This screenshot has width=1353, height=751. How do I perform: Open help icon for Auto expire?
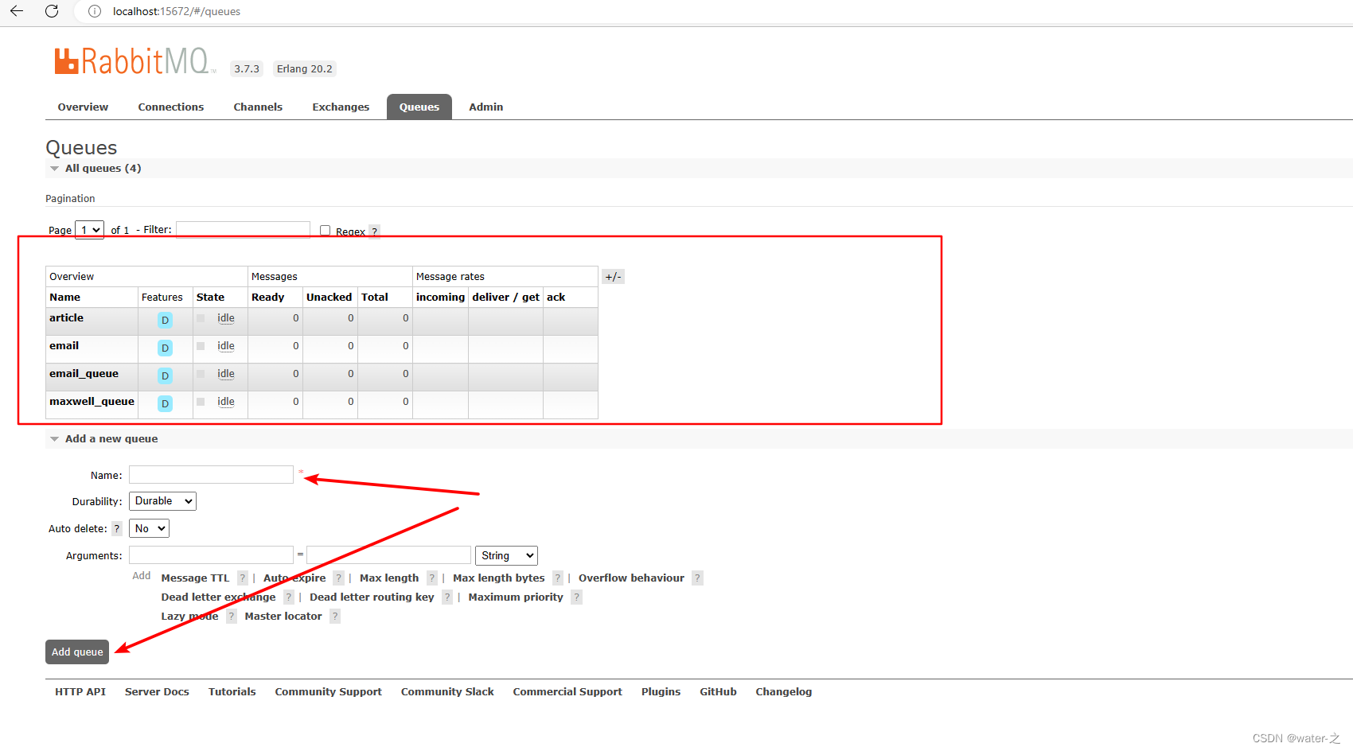tap(339, 578)
